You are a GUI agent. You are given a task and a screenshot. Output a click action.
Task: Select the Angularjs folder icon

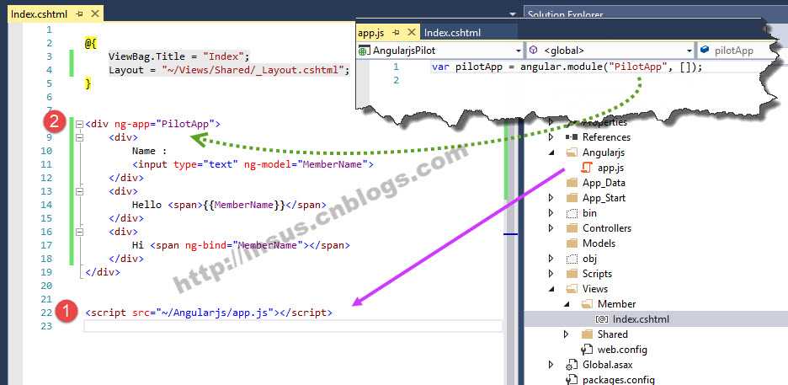pyautogui.click(x=572, y=152)
